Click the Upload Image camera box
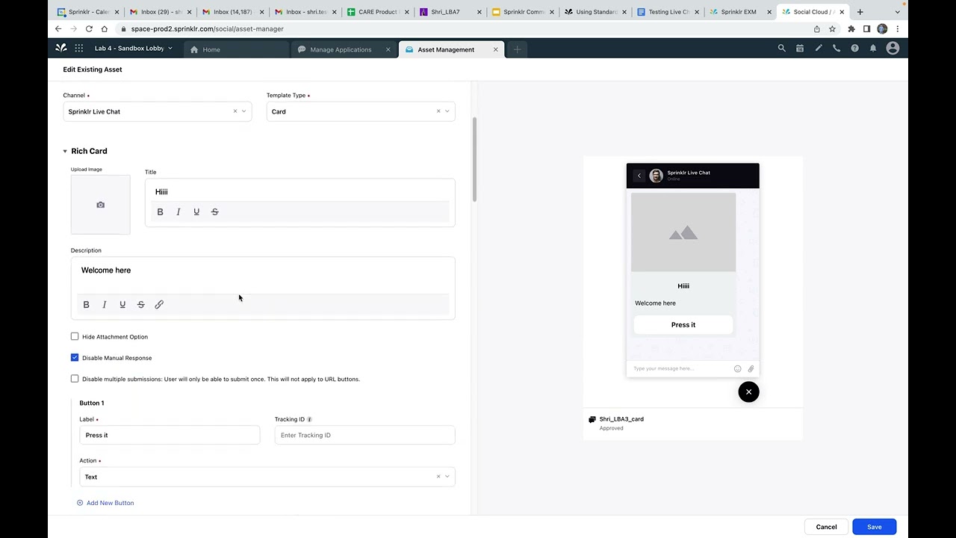 [100, 205]
